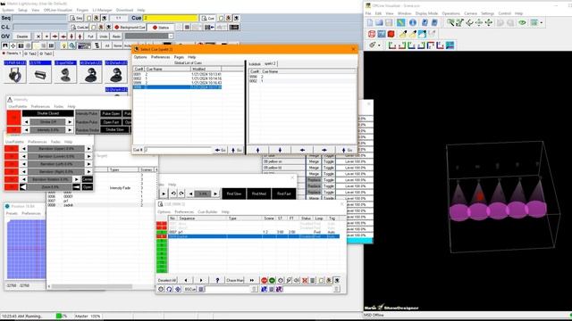Select the highlighted sequence row in Cuelist window
572x321 pixels.
(254, 236)
